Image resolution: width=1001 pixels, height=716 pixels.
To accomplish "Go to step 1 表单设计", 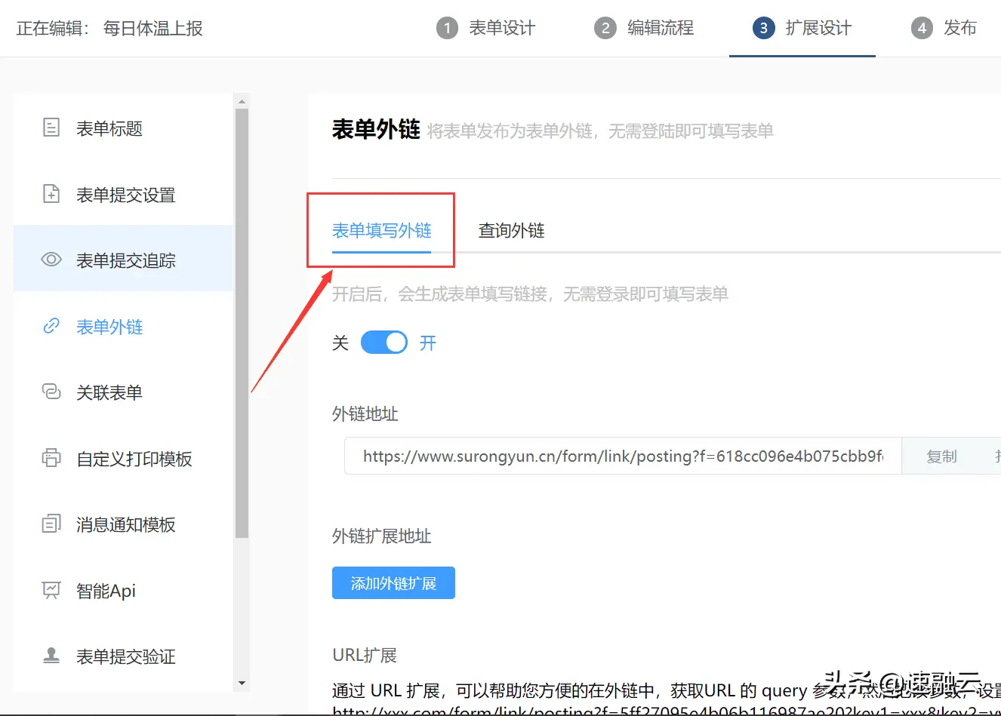I will click(x=485, y=28).
